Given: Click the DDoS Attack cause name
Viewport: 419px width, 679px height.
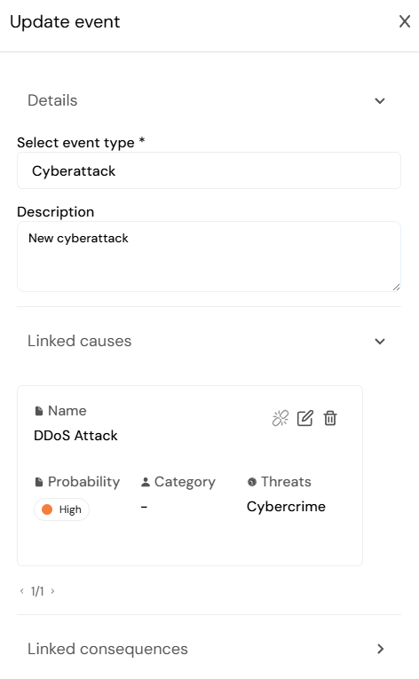Looking at the screenshot, I should pyautogui.click(x=75, y=435).
